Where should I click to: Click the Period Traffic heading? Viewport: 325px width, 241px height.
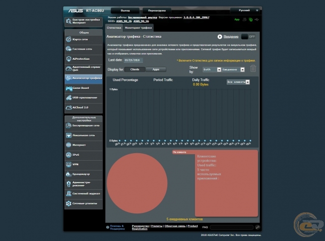(163, 80)
